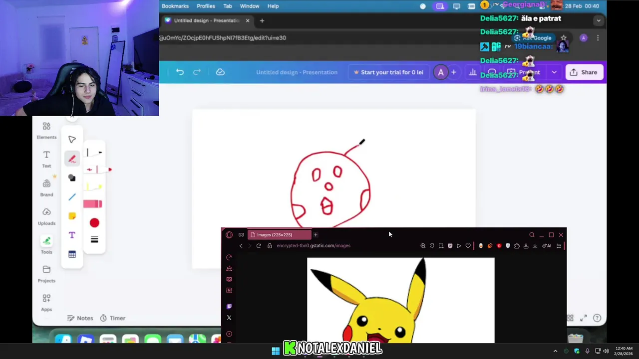Click the Pikachu image in Opera

[x=401, y=300]
